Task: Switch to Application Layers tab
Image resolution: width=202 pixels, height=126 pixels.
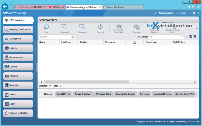Action: (125, 94)
